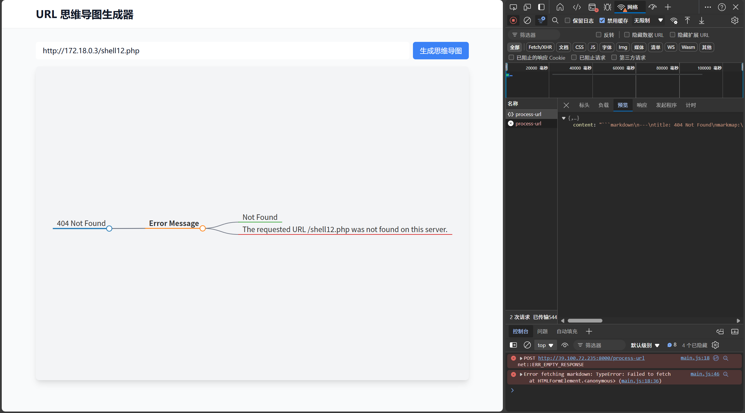
Task: Clear the network log
Action: (x=527, y=20)
